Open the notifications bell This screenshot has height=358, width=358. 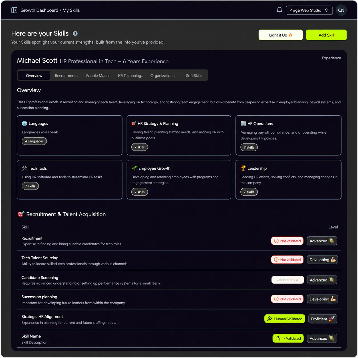coord(279,10)
